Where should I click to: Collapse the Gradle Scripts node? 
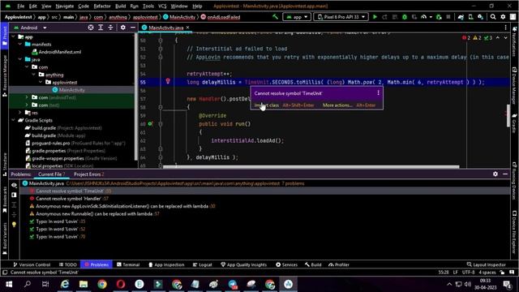pos(13,120)
